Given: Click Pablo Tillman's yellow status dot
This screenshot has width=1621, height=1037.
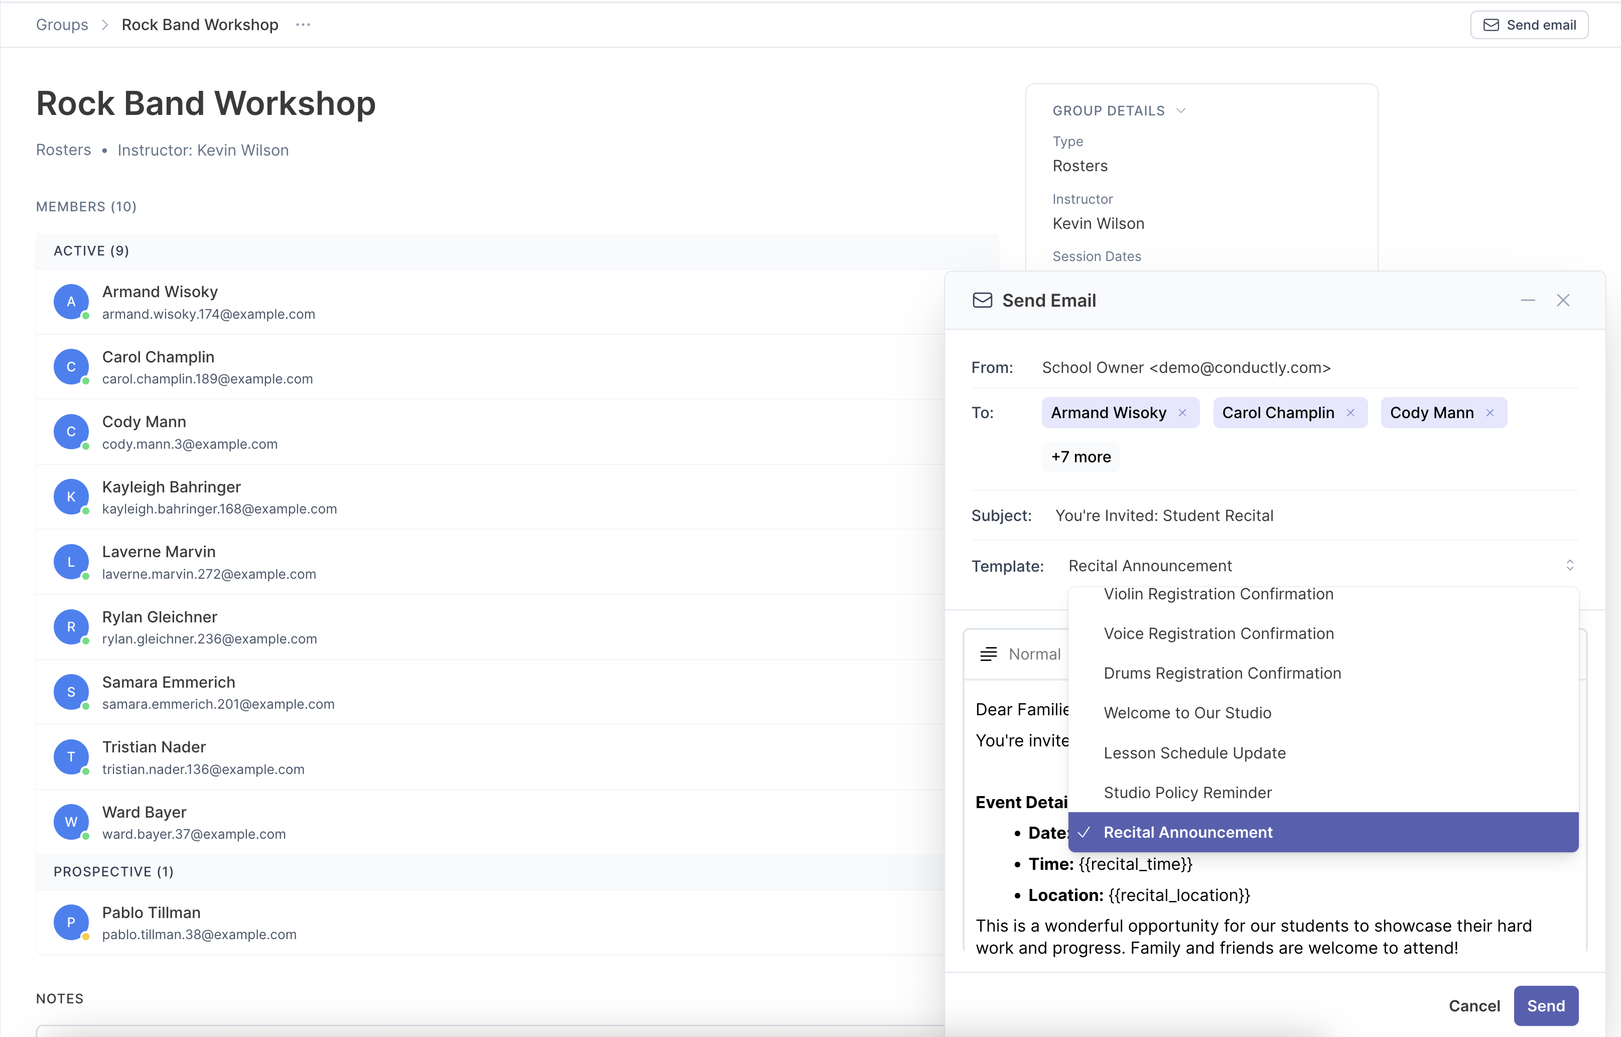Looking at the screenshot, I should 85,936.
